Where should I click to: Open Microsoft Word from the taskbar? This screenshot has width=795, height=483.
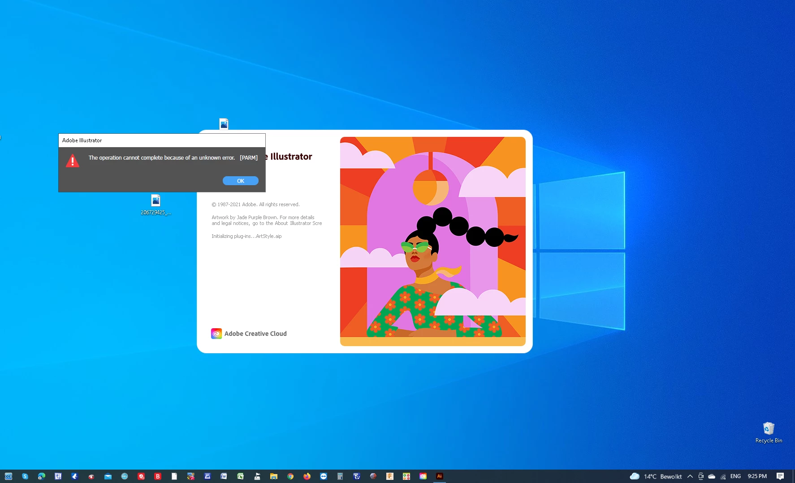(x=224, y=476)
